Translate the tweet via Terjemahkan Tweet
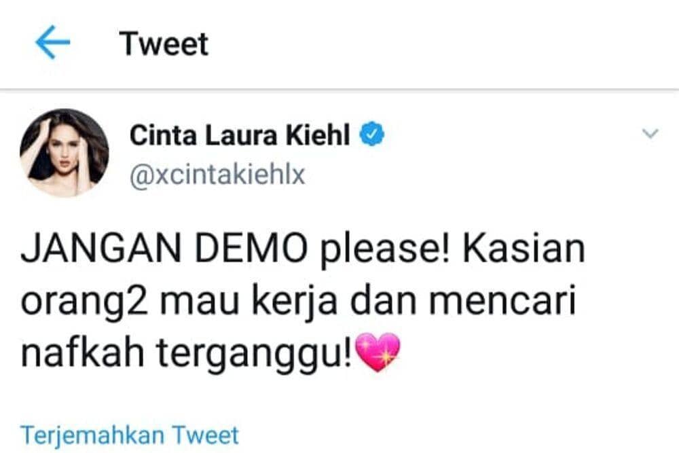 [130, 435]
